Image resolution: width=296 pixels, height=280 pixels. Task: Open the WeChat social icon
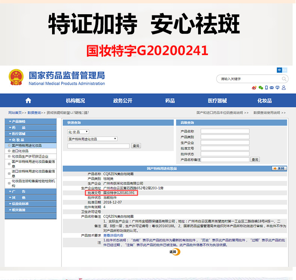261,88
